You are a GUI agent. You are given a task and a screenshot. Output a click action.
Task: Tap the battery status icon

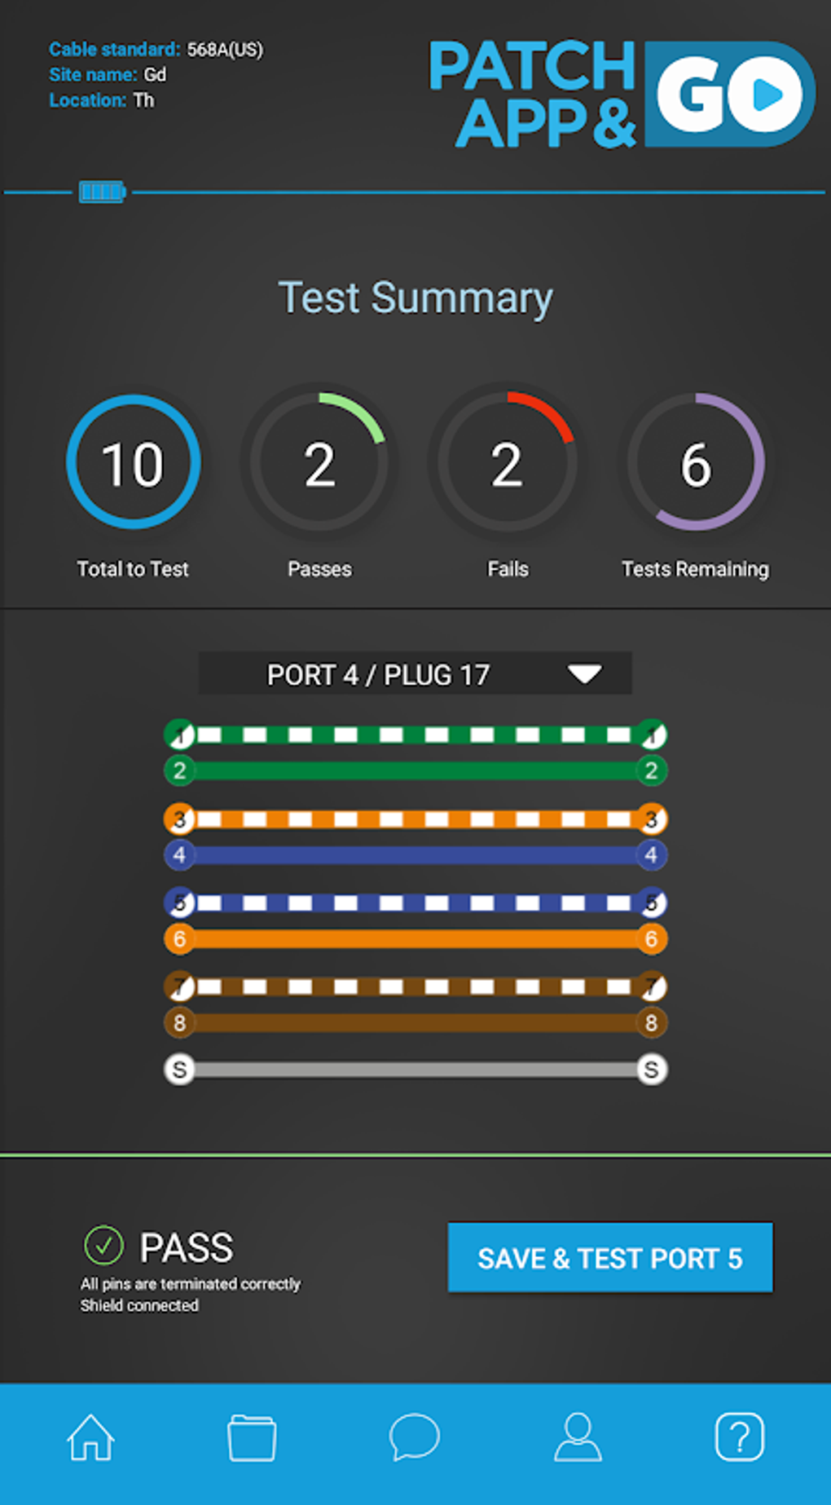coord(103,192)
